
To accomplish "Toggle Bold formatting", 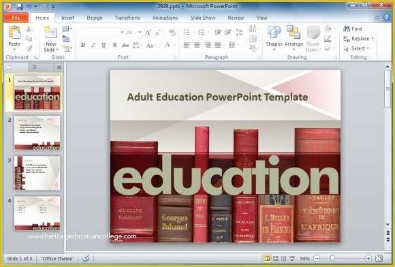I will click(x=82, y=45).
